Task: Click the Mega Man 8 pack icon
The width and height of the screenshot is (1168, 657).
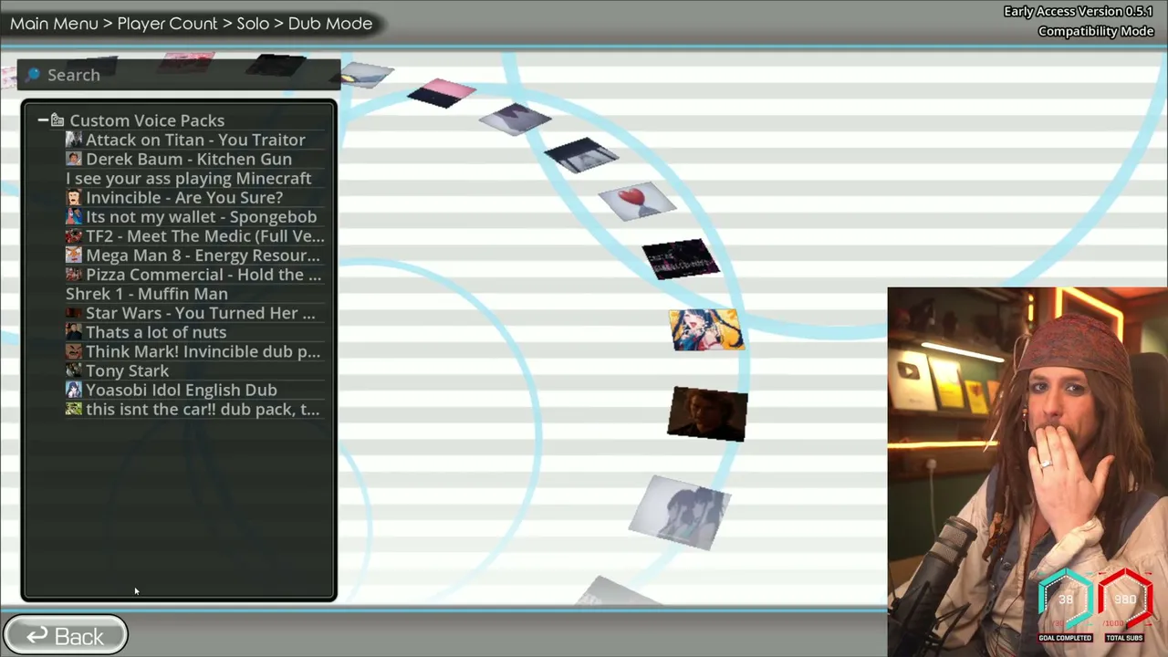Action: pyautogui.click(x=74, y=255)
